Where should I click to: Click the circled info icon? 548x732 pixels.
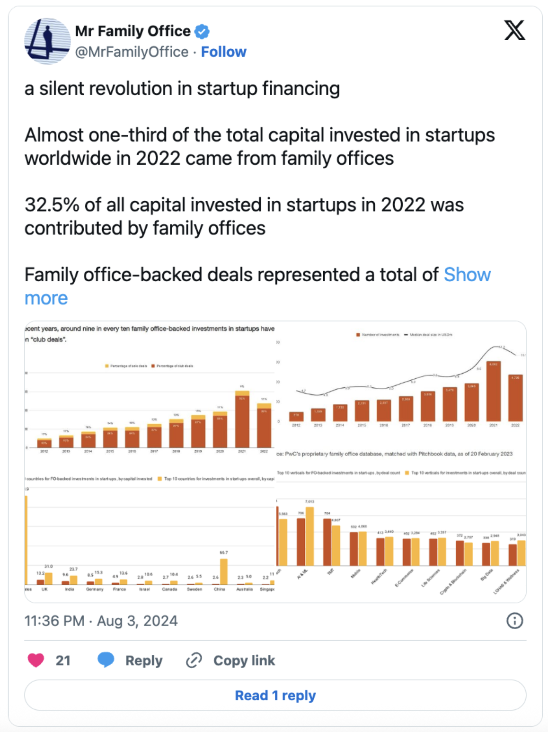point(514,620)
